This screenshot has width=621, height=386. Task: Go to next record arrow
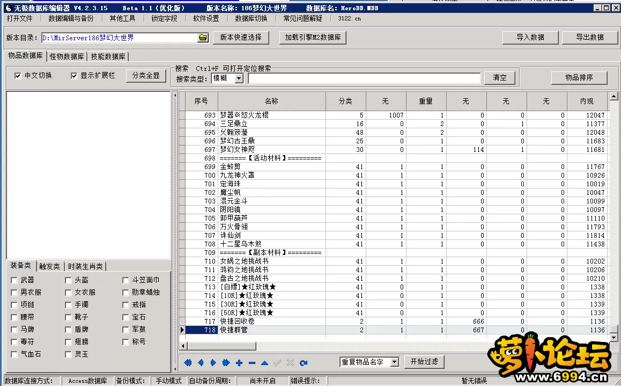tap(213, 362)
